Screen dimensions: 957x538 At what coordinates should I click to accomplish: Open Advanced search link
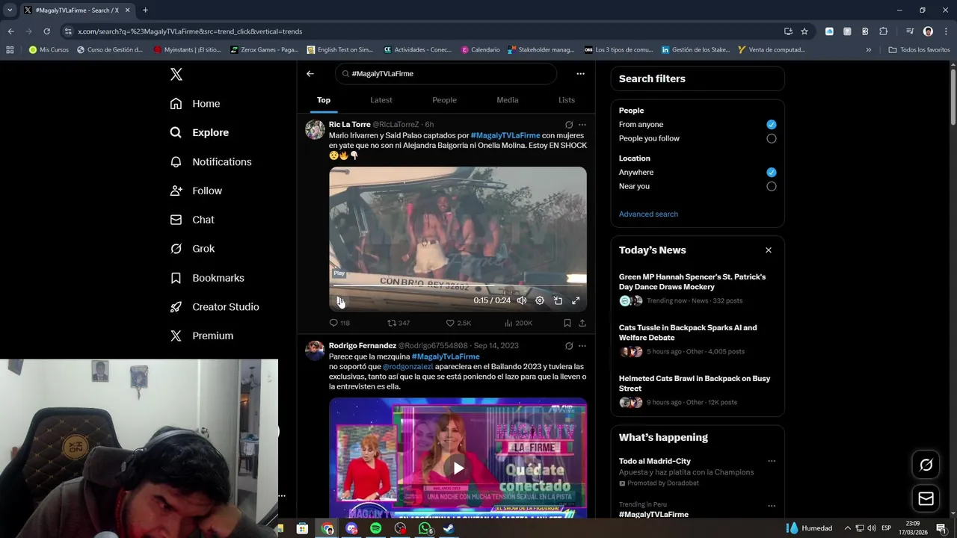(648, 214)
